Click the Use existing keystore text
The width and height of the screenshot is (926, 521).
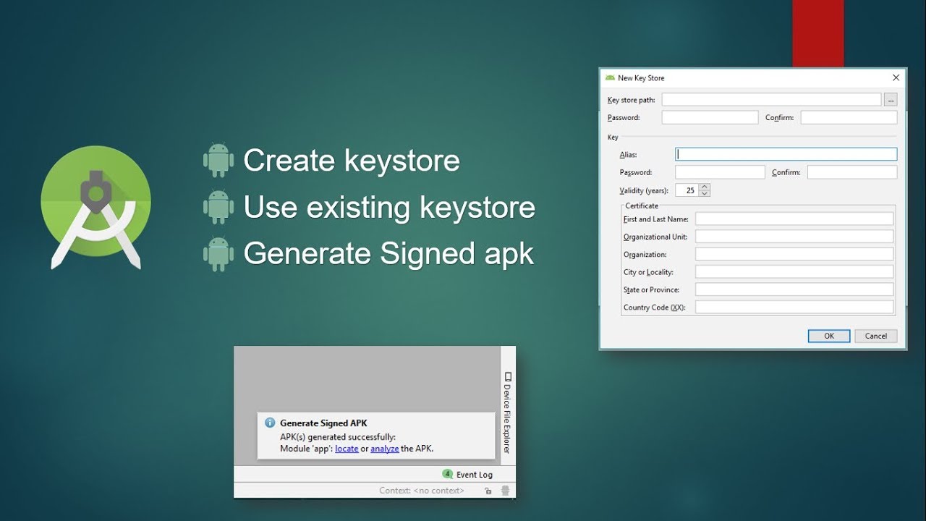click(x=389, y=208)
